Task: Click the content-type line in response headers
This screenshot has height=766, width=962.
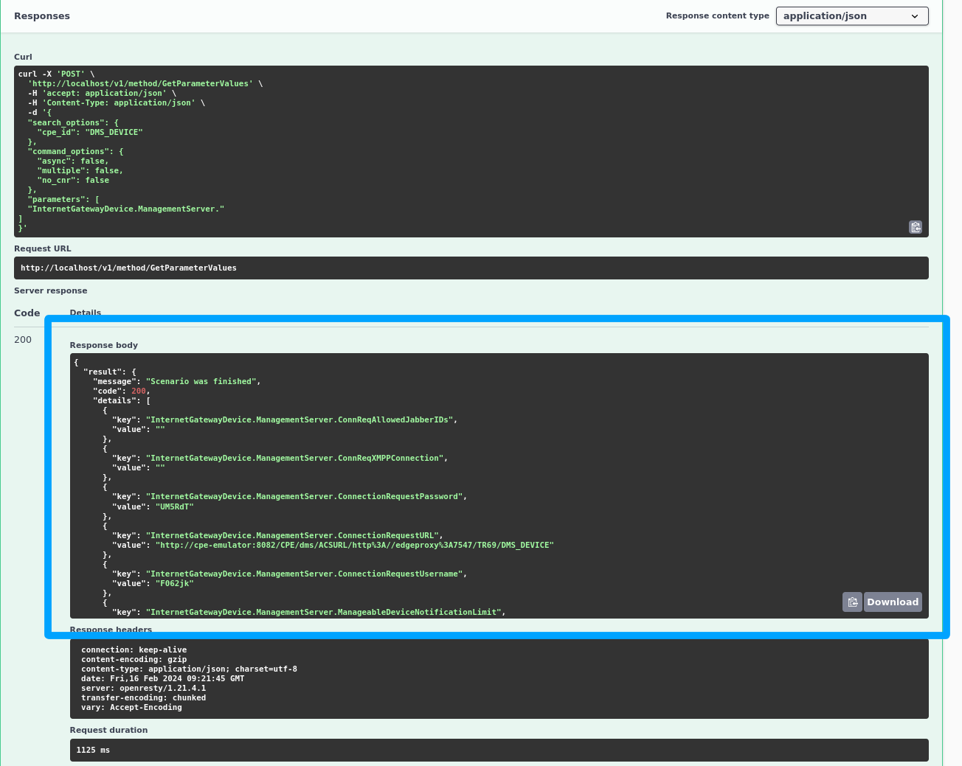Action: click(189, 669)
